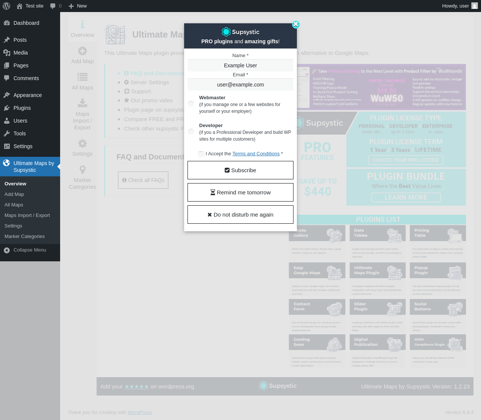The height and width of the screenshot is (420, 481).
Task: Click the Email input field
Action: pyautogui.click(x=240, y=85)
